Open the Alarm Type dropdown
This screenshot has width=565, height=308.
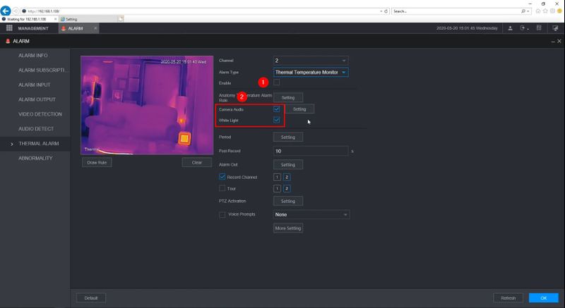click(x=311, y=72)
